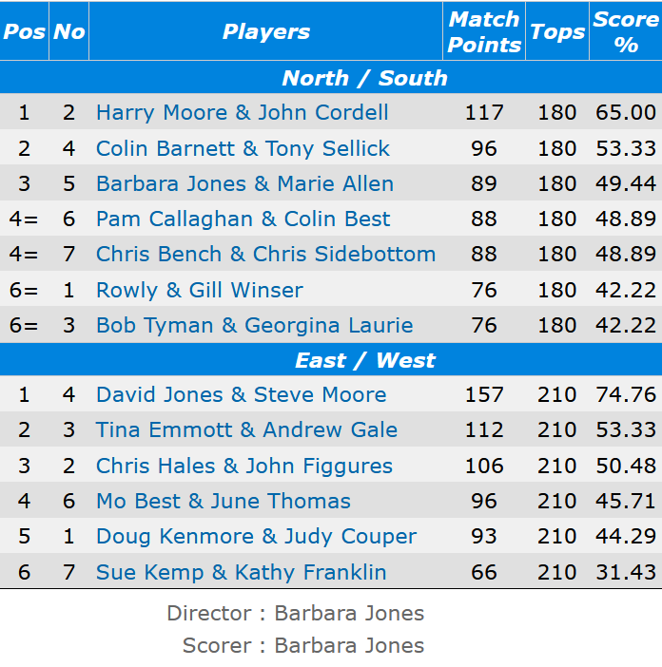Click Bob Tyman & Georgina Laurie link

254,325
